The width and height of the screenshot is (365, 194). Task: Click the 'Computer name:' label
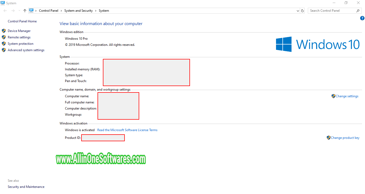coord(77,96)
